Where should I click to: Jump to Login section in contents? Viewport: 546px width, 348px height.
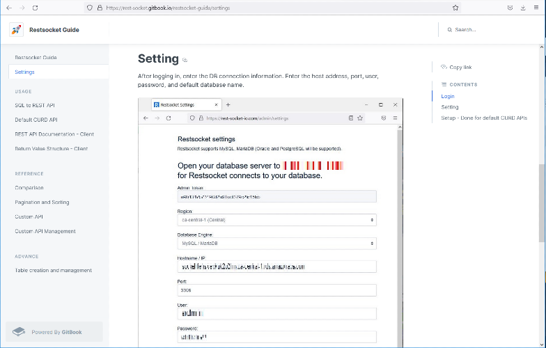point(448,96)
